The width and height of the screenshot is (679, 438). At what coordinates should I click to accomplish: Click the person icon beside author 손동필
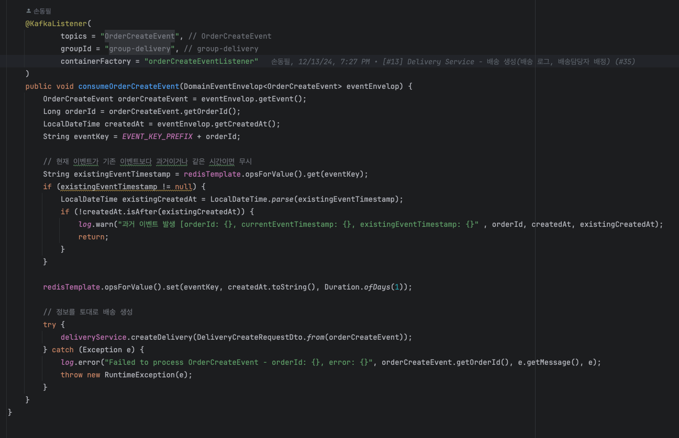[x=28, y=11]
